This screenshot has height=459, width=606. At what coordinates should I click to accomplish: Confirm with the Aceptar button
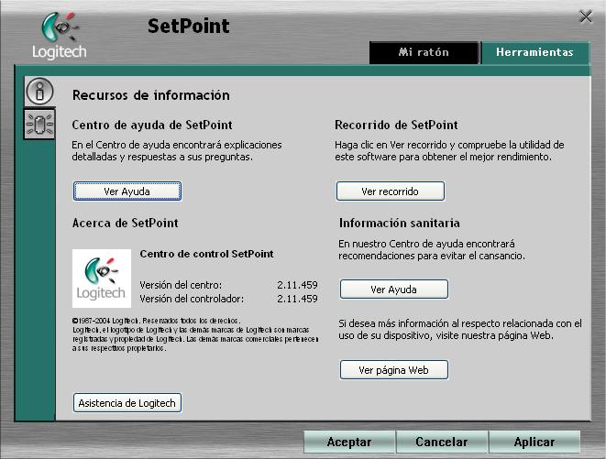349,442
